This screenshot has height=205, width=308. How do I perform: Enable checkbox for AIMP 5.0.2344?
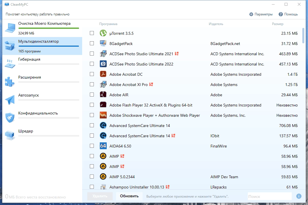[92, 177]
